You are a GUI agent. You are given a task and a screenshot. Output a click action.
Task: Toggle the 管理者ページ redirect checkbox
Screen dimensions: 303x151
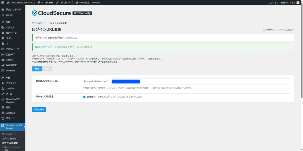[x=84, y=97]
